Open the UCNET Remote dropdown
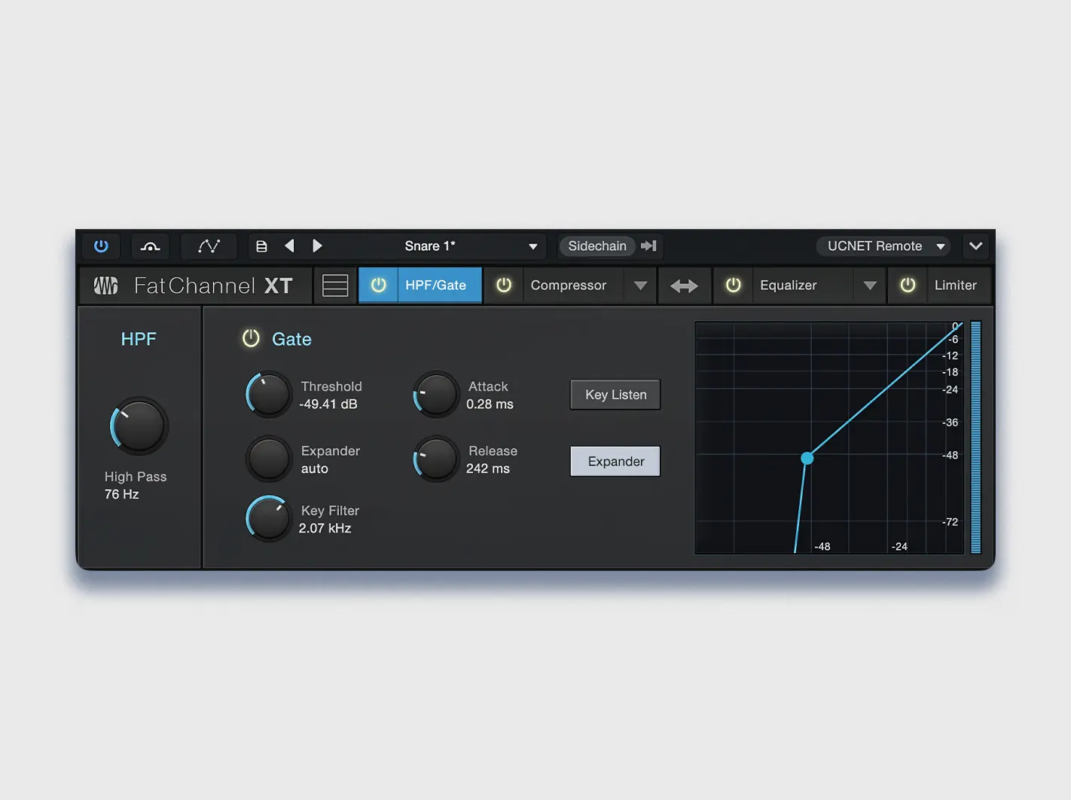Image resolution: width=1071 pixels, height=800 pixels. click(882, 246)
